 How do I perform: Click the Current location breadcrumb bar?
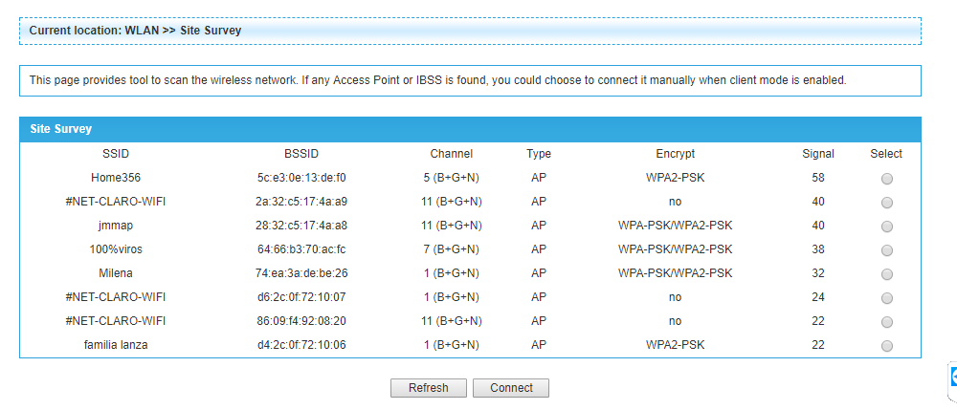click(x=470, y=31)
